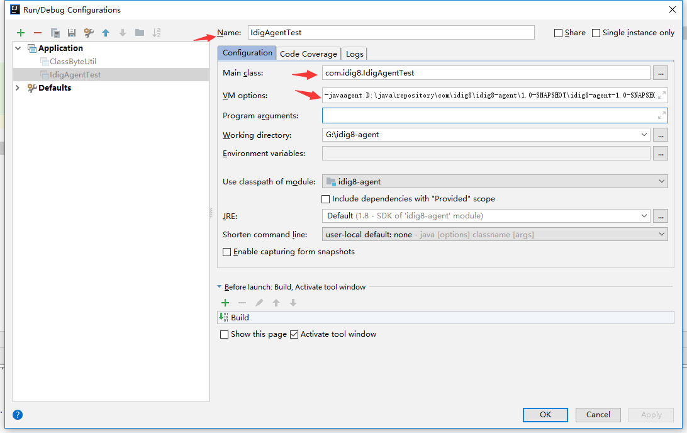This screenshot has height=433, width=687.
Task: Open help via the question mark icon
Action: click(18, 415)
